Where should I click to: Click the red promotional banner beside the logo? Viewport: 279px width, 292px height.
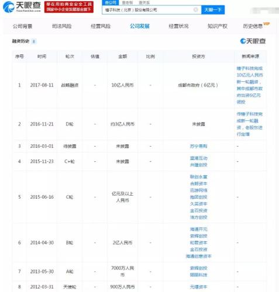[69, 7]
